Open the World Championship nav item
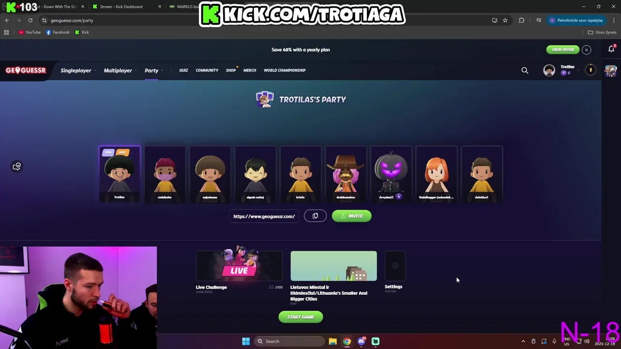621x349 pixels. pyautogui.click(x=285, y=70)
